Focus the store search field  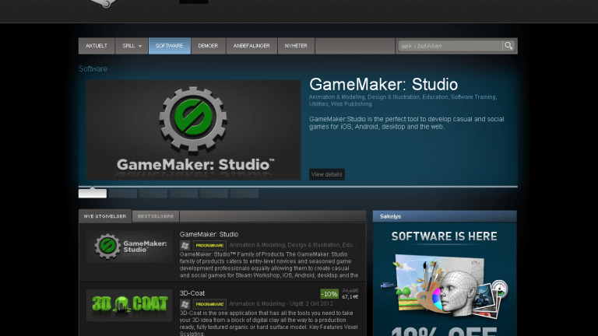tap(450, 46)
